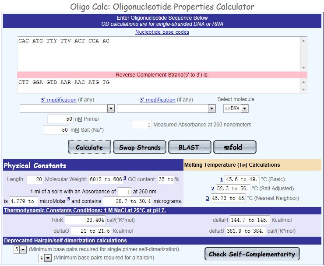
Task: Click the microMolar concentration field
Action: (24, 201)
